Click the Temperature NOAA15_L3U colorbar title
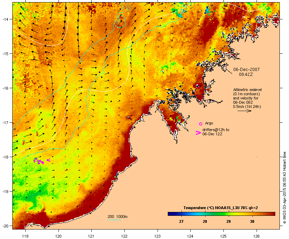Image resolution: width=289 pixels, height=239 pixels. pyautogui.click(x=221, y=208)
